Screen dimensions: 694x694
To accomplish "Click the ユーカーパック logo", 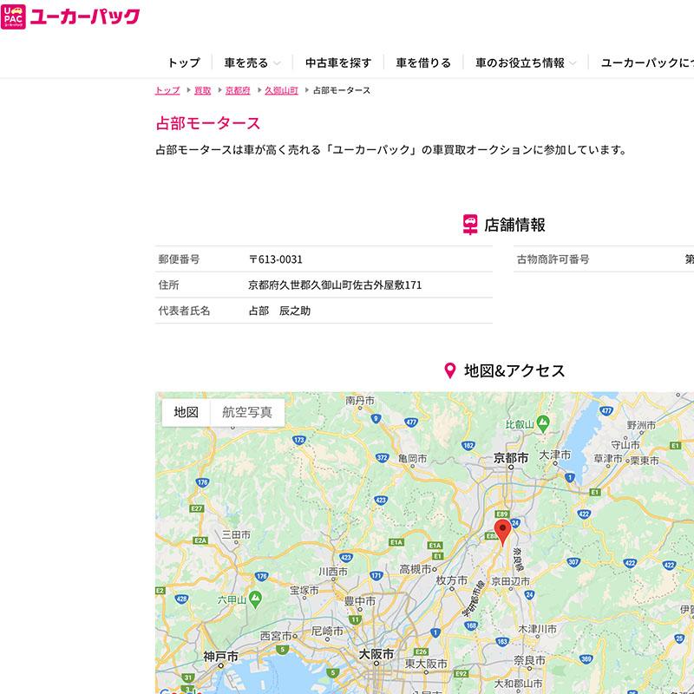I will [x=70, y=16].
